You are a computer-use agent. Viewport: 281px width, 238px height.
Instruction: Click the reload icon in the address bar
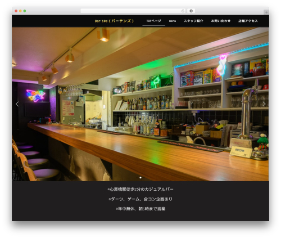183,11
